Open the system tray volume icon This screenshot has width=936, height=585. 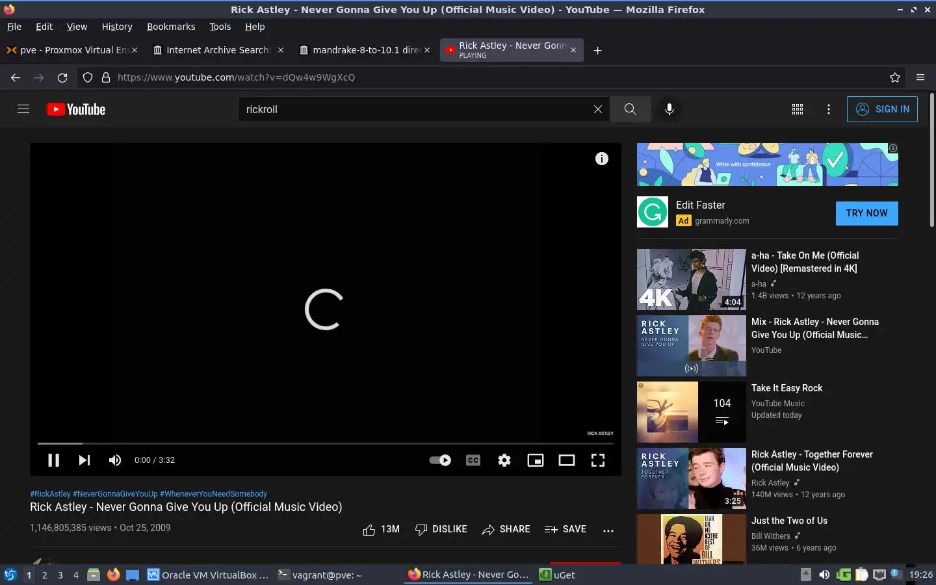pos(824,575)
